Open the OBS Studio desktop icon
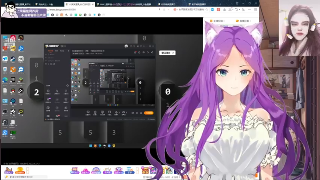 point(5,112)
